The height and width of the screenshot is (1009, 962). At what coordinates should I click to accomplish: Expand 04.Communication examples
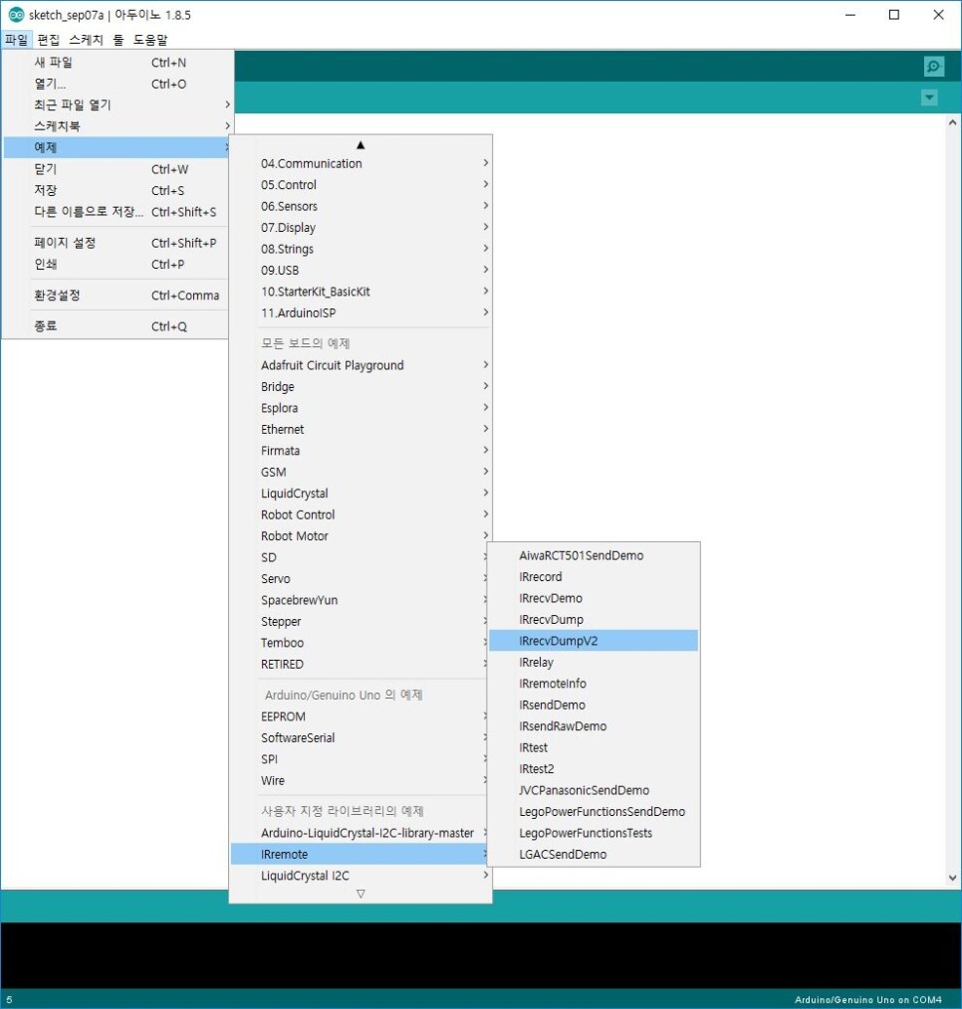tap(361, 163)
